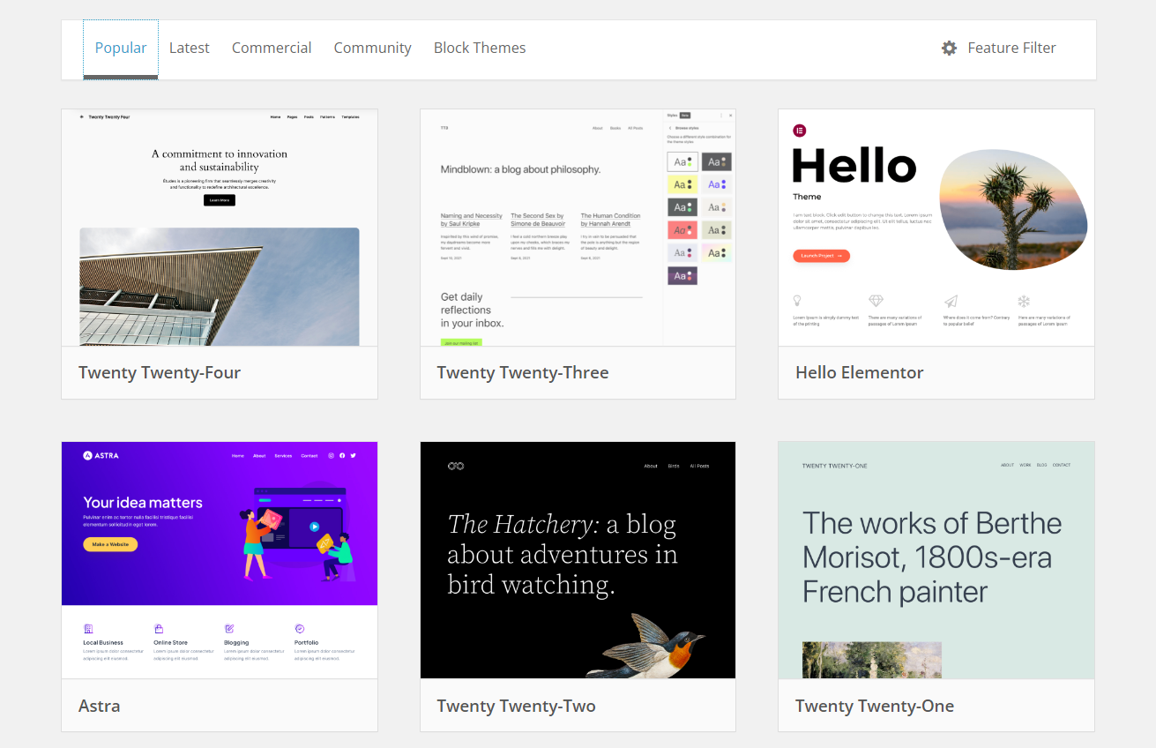Click the snowflake icon in Hello preview

coord(1024,301)
